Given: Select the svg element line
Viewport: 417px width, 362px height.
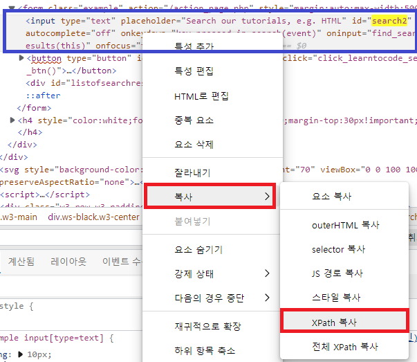Looking at the screenshot, I should [71, 170].
